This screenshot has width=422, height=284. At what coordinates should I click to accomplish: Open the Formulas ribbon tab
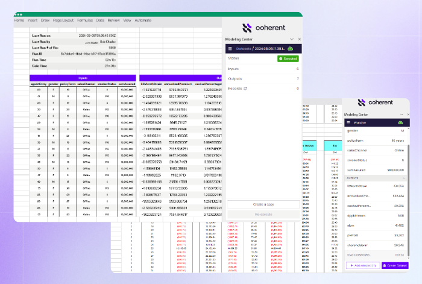click(84, 20)
